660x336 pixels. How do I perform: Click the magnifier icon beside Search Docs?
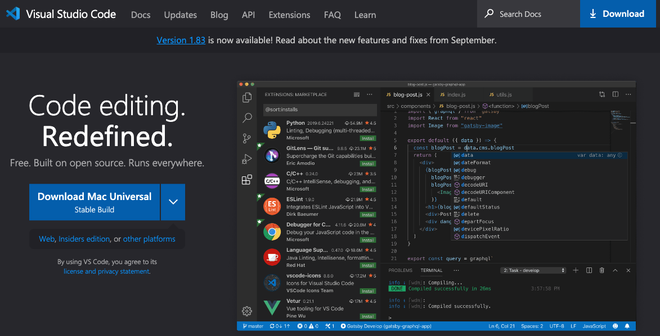[489, 14]
